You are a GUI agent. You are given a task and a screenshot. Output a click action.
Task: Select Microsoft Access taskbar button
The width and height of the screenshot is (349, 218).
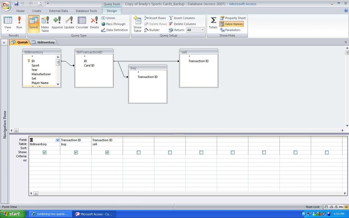coord(94,214)
